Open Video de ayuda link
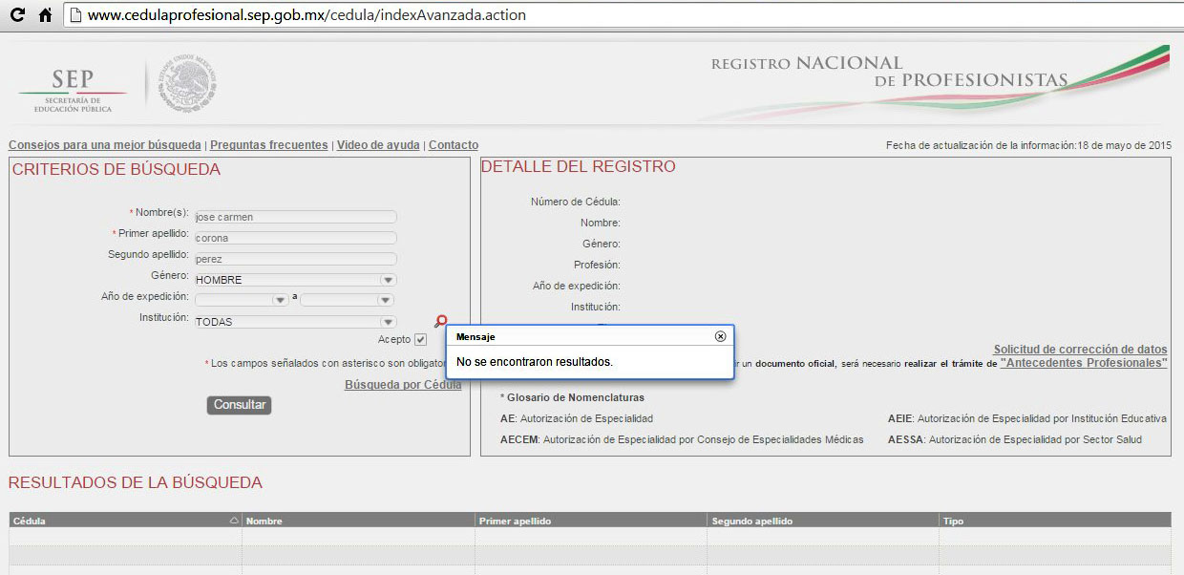Viewport: 1184px width, 575px height. pyautogui.click(x=378, y=145)
